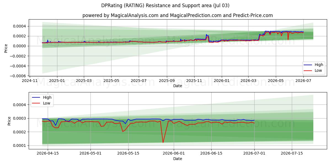Screen dimensions: 331x165
Task: Click the '2025-07' x-axis label
Action: point(138,81)
